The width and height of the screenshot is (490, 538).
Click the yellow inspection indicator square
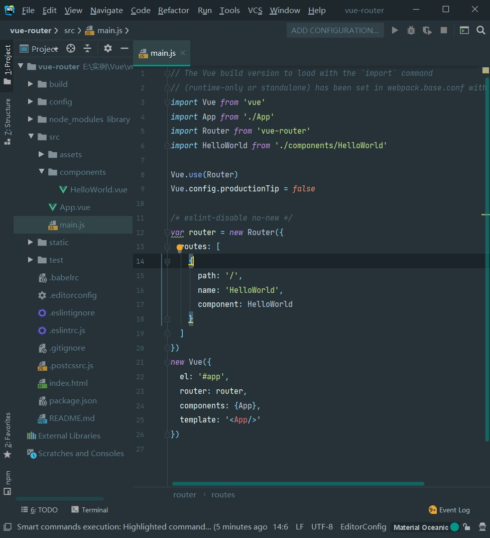click(x=485, y=70)
